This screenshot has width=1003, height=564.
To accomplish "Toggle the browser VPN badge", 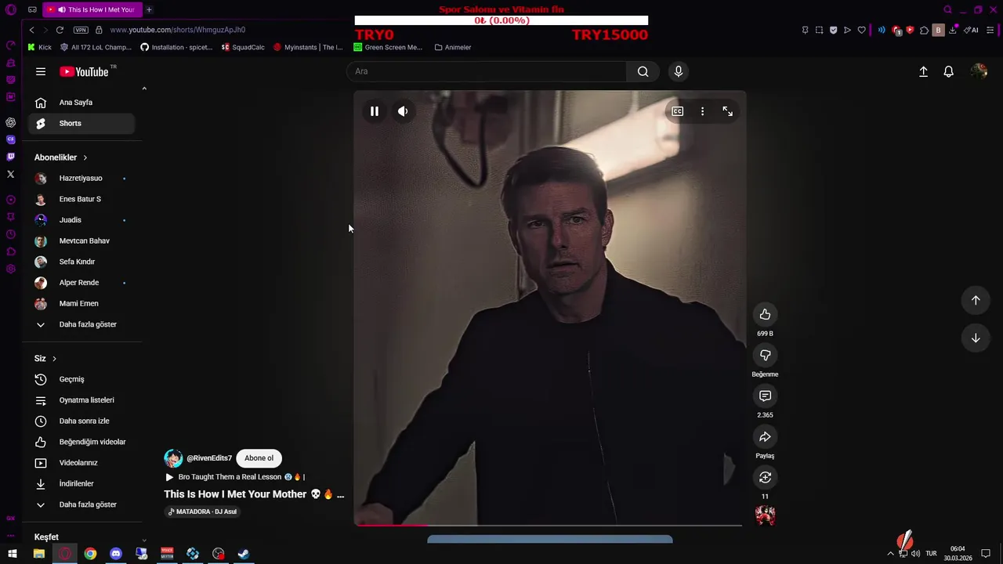I will [x=81, y=30].
